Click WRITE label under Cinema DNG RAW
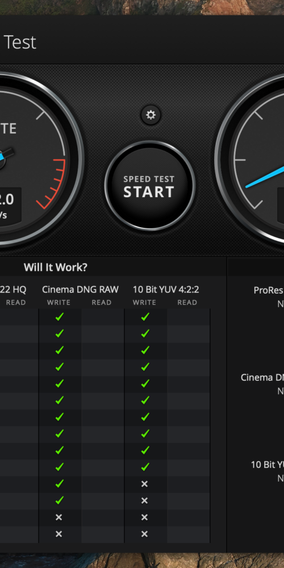The height and width of the screenshot is (568, 284). point(59,303)
